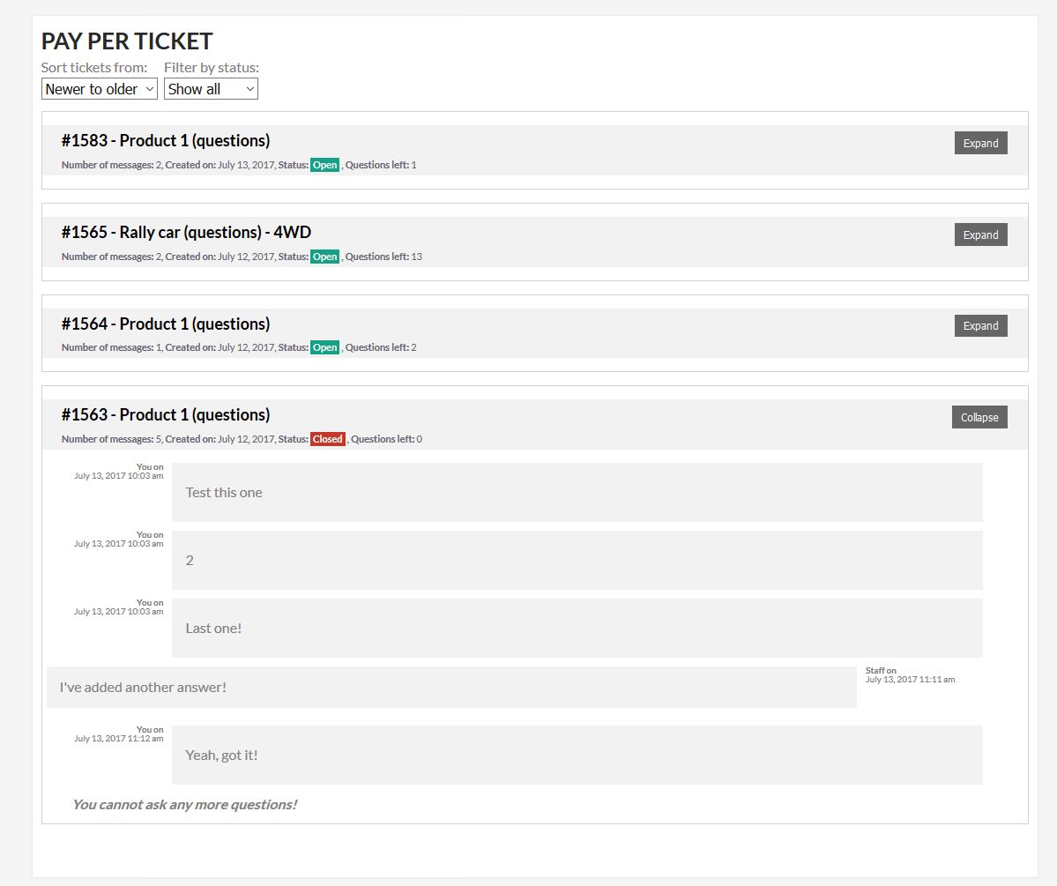Click the 'PAY PER TICKET' page heading

coord(127,41)
